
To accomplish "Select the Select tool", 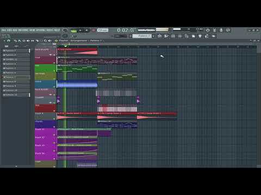I will click(x=41, y=41).
